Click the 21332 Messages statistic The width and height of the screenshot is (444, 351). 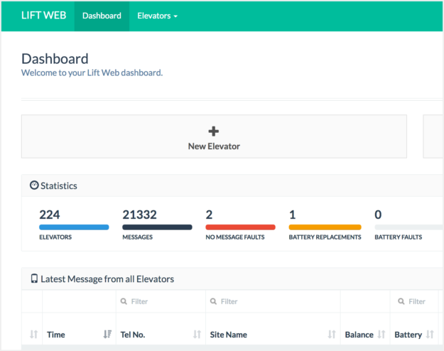point(139,215)
